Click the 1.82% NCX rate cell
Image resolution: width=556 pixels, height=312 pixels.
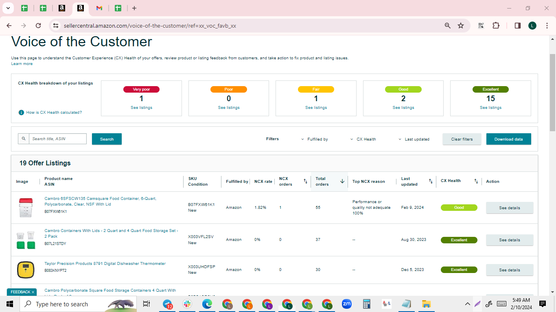(260, 208)
